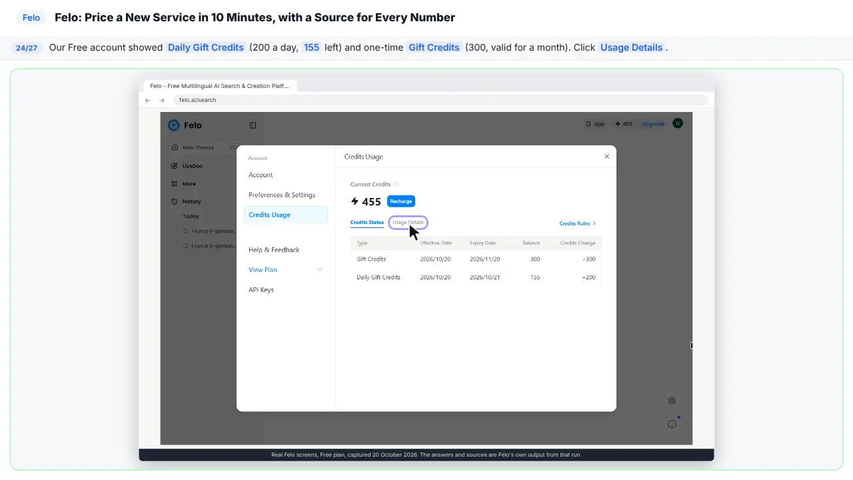Screen dimensions: 853x480
Task: Click the expiry date 2026/11/20
Action: (x=484, y=259)
